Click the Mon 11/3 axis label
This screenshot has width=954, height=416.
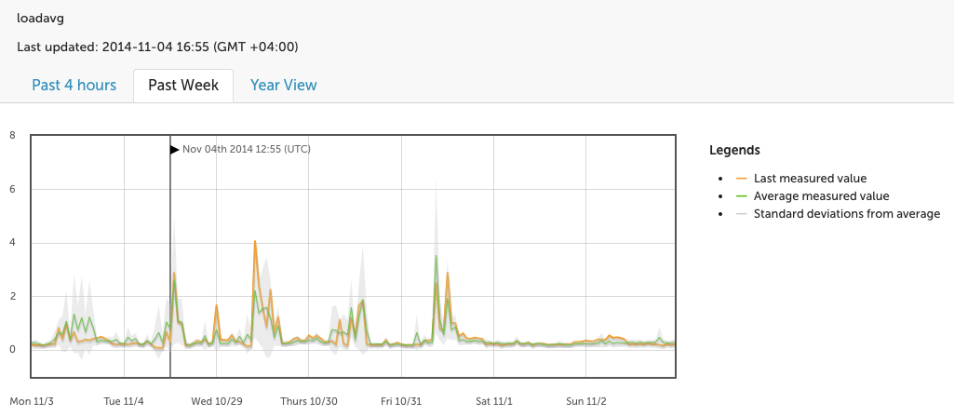[x=33, y=401]
